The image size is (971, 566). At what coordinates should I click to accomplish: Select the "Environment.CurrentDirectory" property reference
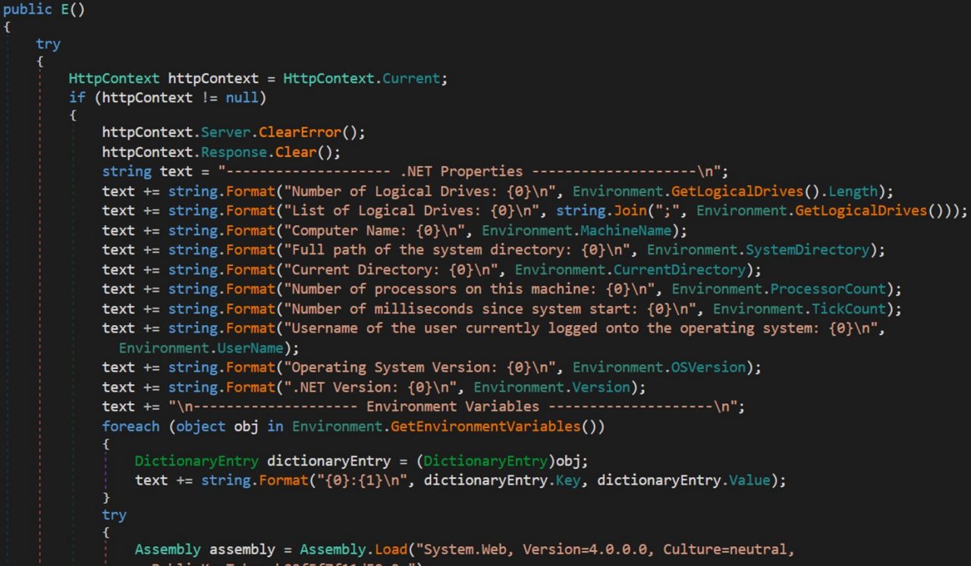tap(630, 270)
